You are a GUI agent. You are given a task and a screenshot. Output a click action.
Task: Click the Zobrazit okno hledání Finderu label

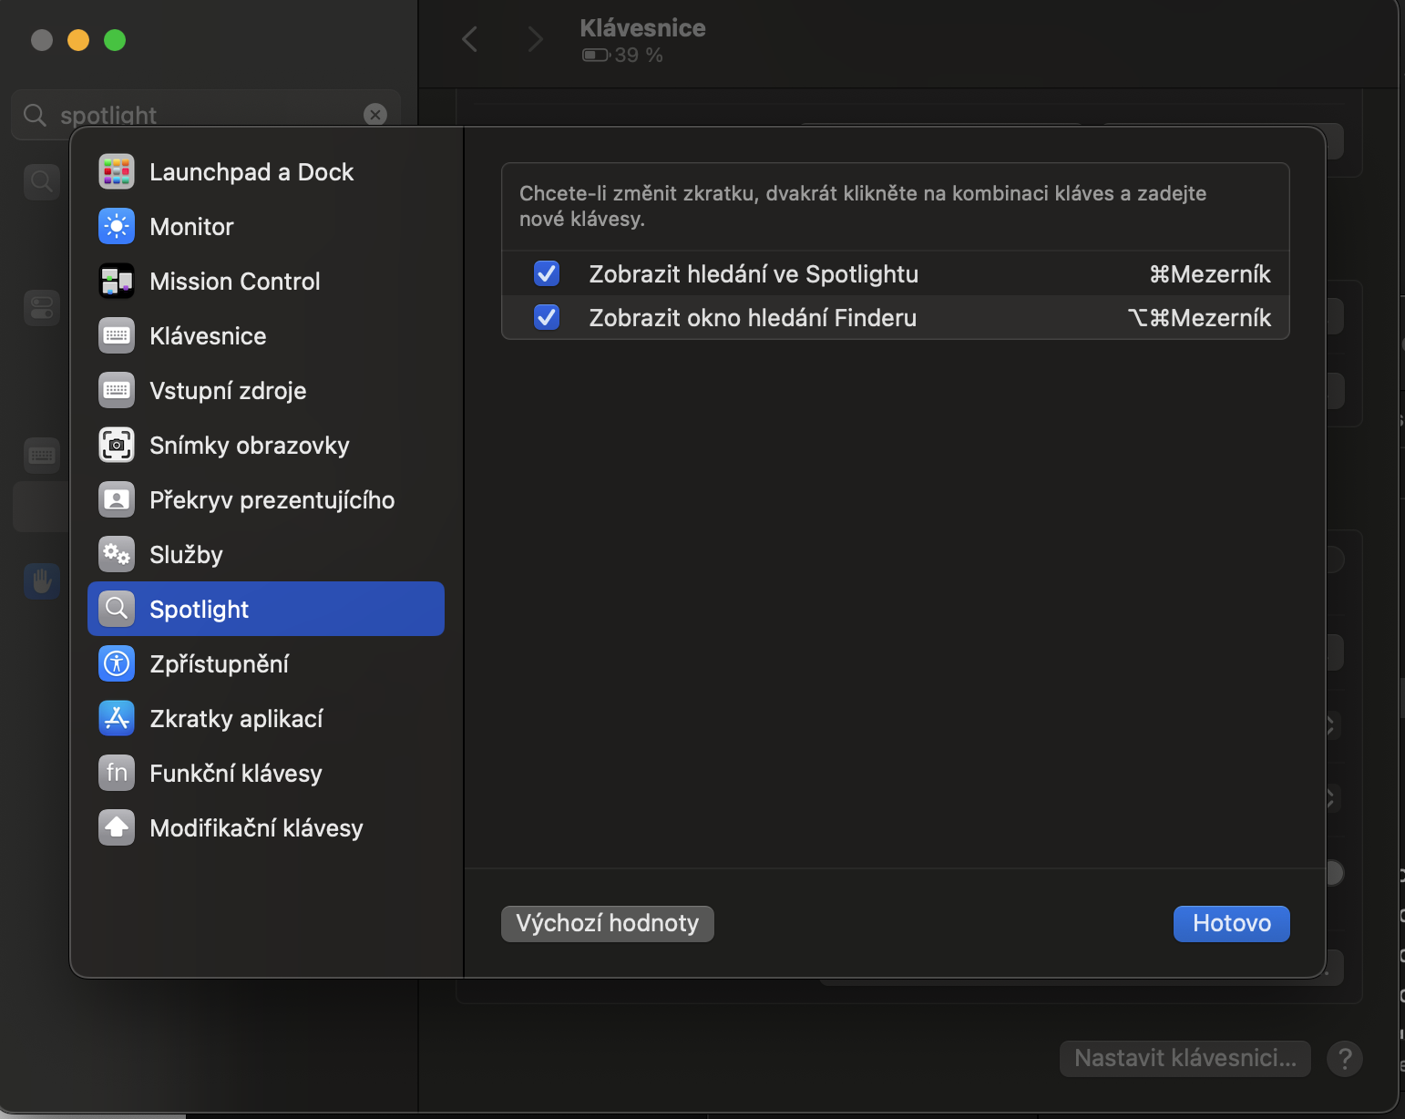pos(753,318)
